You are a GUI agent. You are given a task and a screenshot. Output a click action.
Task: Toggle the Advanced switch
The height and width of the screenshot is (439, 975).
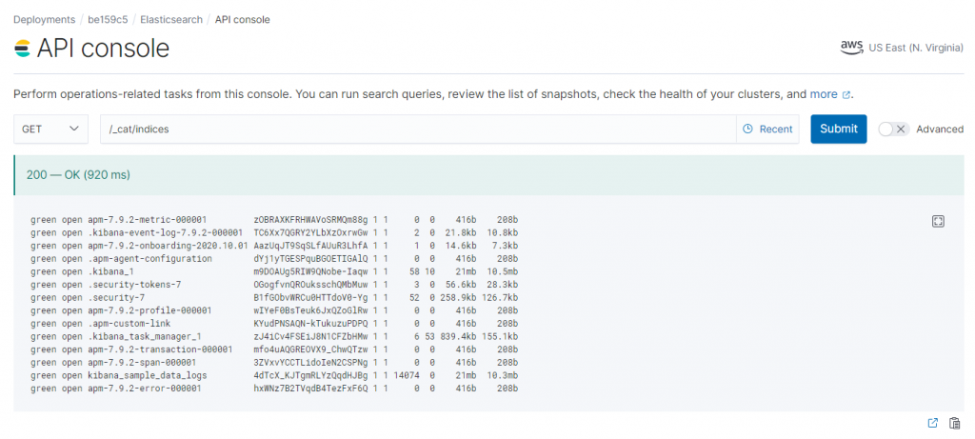point(893,129)
